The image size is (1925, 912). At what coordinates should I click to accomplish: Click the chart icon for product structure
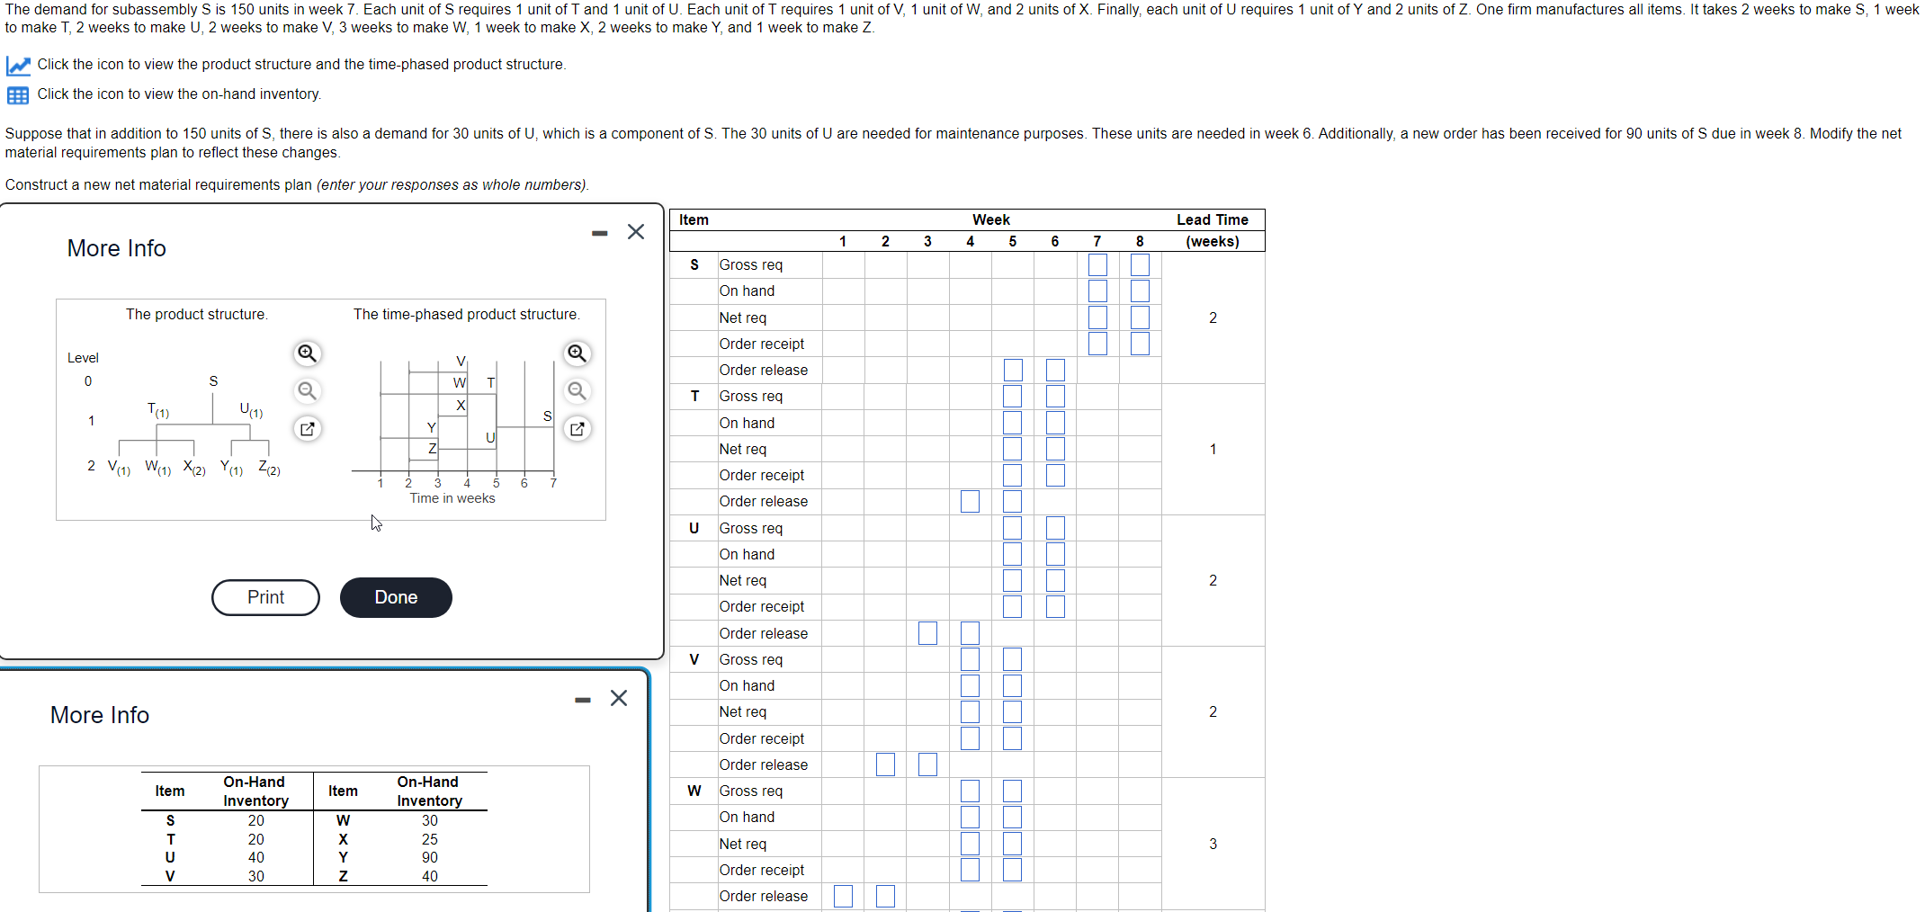tap(18, 65)
